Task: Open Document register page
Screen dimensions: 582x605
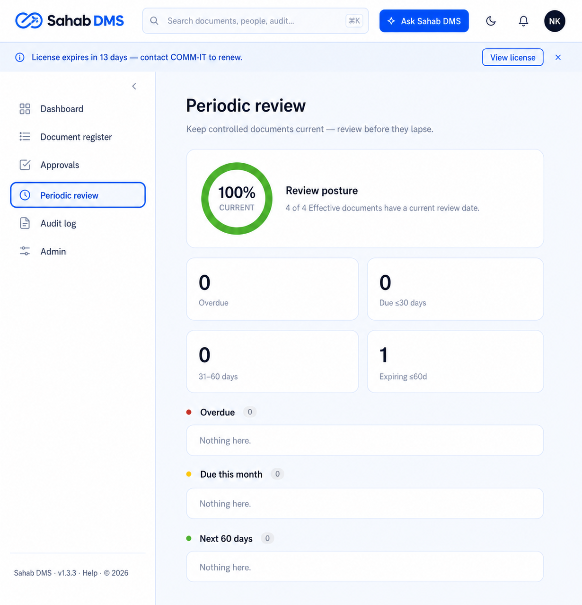Action: point(78,137)
